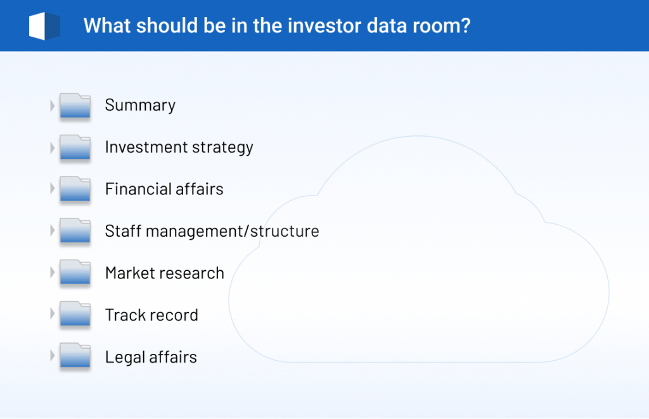Click the Market research folder icon
This screenshot has width=649, height=419.
[75, 273]
